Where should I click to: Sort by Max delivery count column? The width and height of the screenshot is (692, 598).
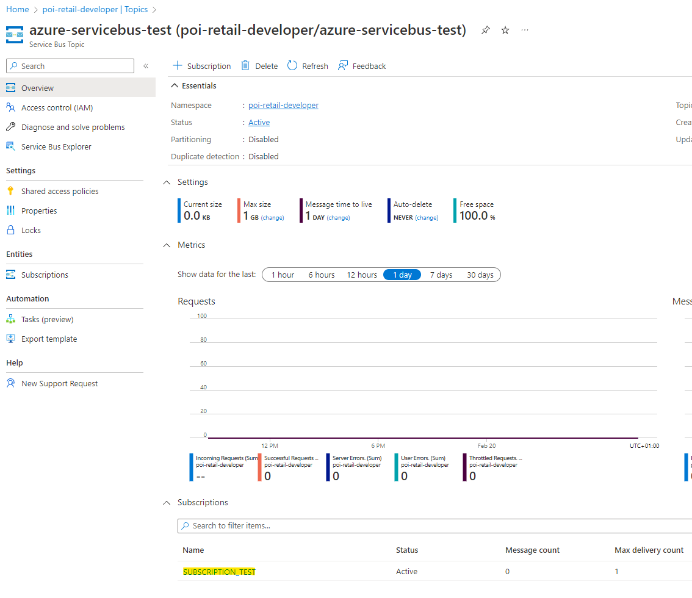tap(649, 550)
